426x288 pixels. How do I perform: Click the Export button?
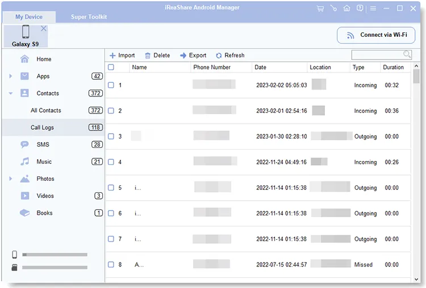tap(193, 56)
